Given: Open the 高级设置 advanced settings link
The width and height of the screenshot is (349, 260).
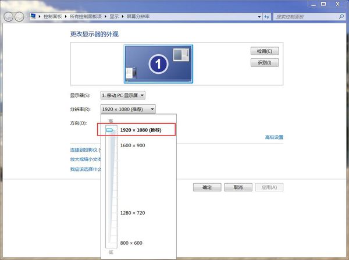Looking at the screenshot, I should coord(274,137).
